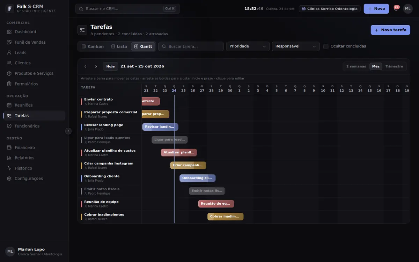Open the Funil de Vendas sidebar icon
The height and width of the screenshot is (262, 419).
(x=9, y=42)
